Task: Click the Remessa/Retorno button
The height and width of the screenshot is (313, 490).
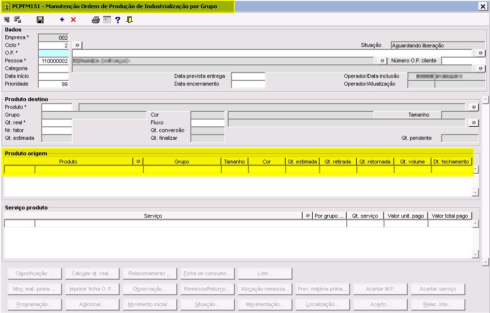Action: [x=207, y=289]
